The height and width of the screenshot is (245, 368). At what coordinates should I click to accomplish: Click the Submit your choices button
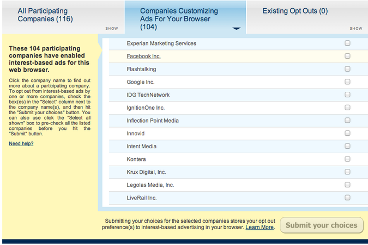click(322, 225)
